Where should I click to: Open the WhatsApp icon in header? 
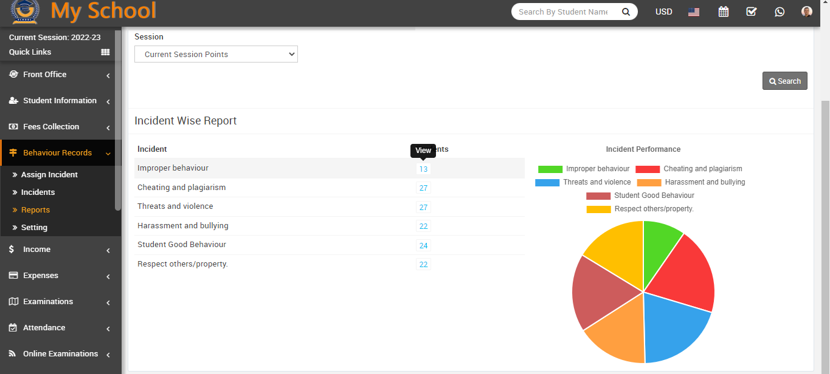coord(780,12)
